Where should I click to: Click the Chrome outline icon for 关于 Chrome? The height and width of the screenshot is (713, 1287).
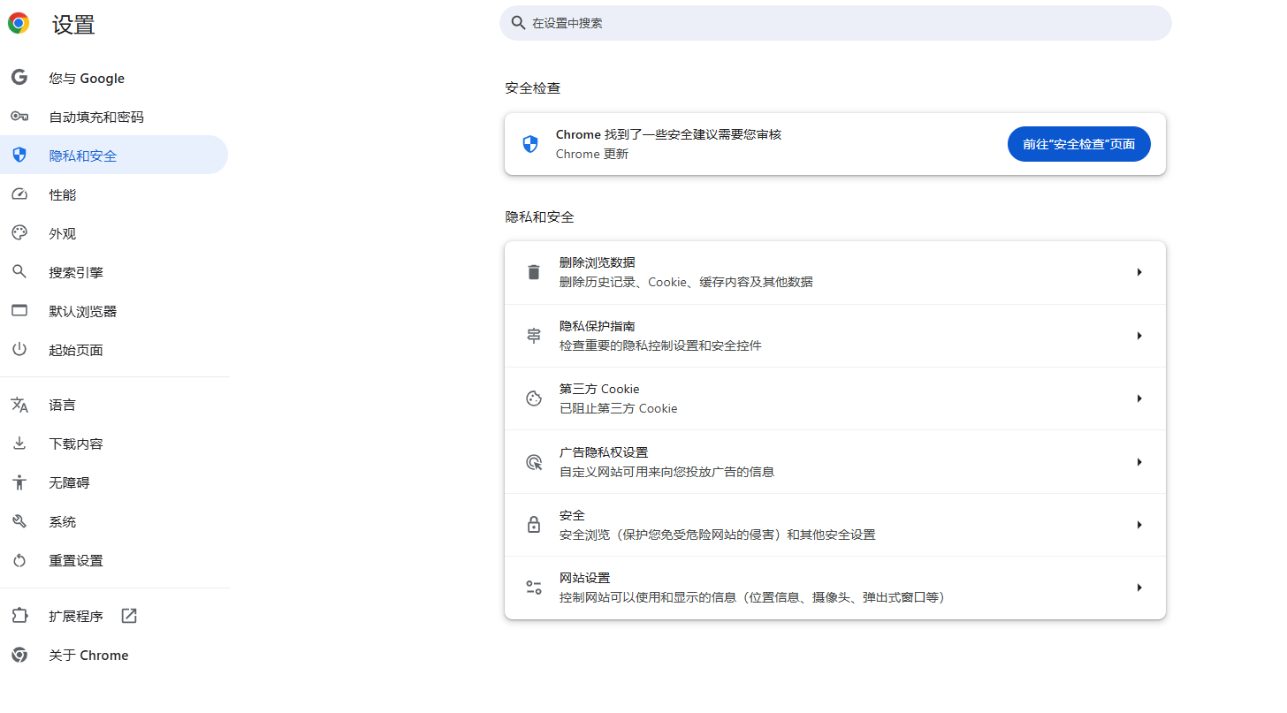tap(19, 655)
